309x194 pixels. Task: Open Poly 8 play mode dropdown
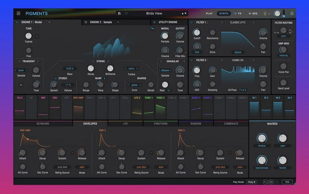pos(252,182)
